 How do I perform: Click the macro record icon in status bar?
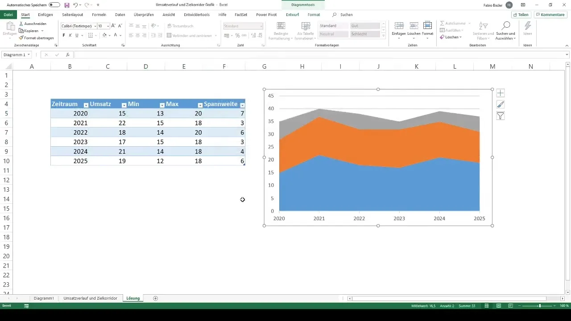(26, 306)
